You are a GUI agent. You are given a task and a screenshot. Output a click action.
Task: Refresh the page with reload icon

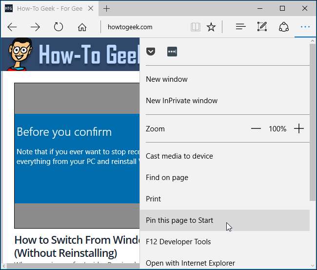click(x=59, y=27)
